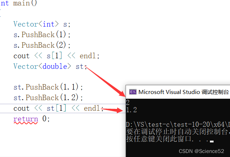Click the D:\VS\test-c path line in console
This screenshot has width=230, height=157.
(178, 125)
